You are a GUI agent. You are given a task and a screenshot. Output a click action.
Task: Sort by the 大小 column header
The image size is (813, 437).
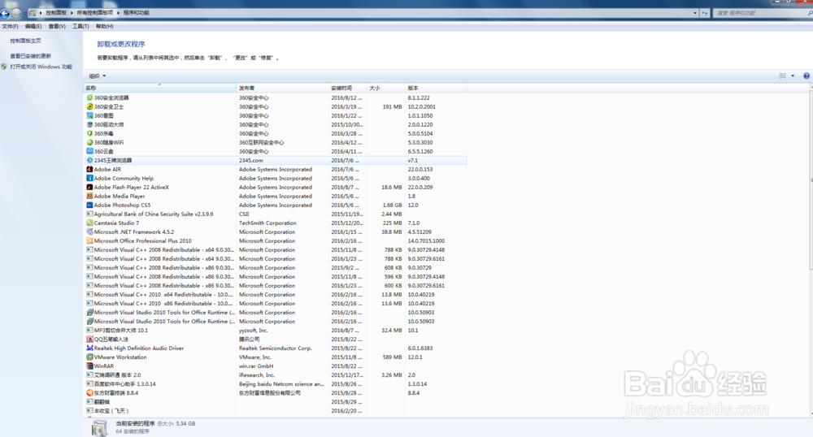[385, 88]
